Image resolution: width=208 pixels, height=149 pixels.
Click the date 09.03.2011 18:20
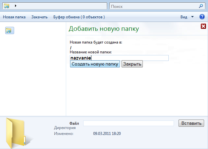107,134
